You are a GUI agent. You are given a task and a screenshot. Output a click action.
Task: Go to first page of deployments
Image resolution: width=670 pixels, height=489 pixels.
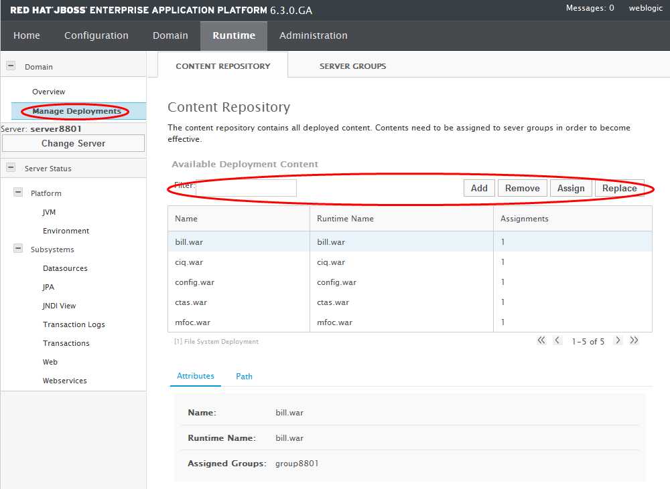[x=541, y=340]
